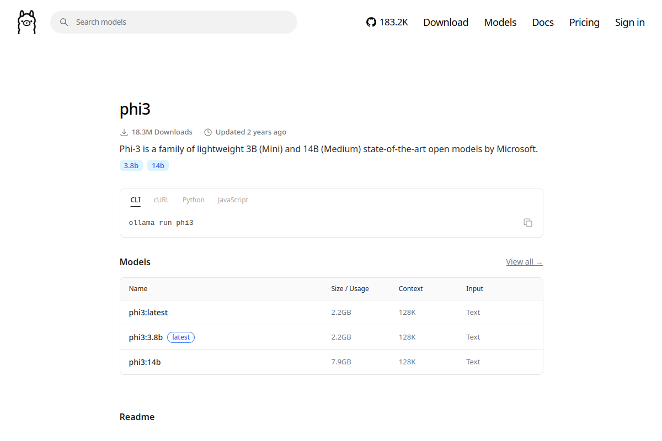Switch to the CLI tab
The width and height of the screenshot is (662, 441).
(136, 200)
